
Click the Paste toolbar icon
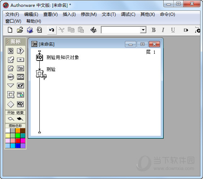81,30
